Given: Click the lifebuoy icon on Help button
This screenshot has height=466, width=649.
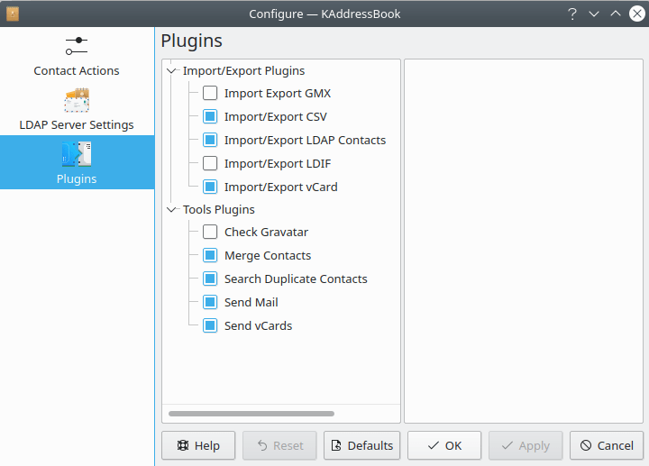Looking at the screenshot, I should point(182,445).
